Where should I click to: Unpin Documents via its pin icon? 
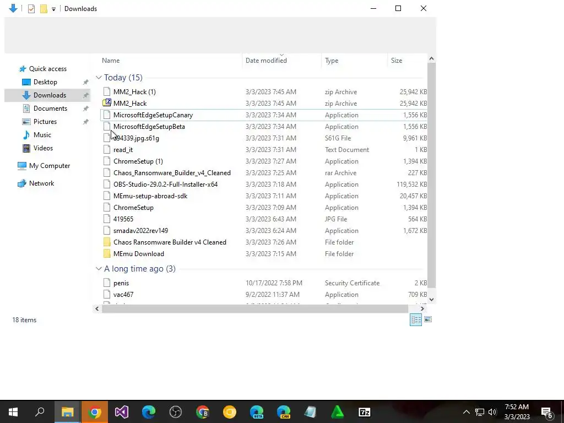click(x=85, y=109)
